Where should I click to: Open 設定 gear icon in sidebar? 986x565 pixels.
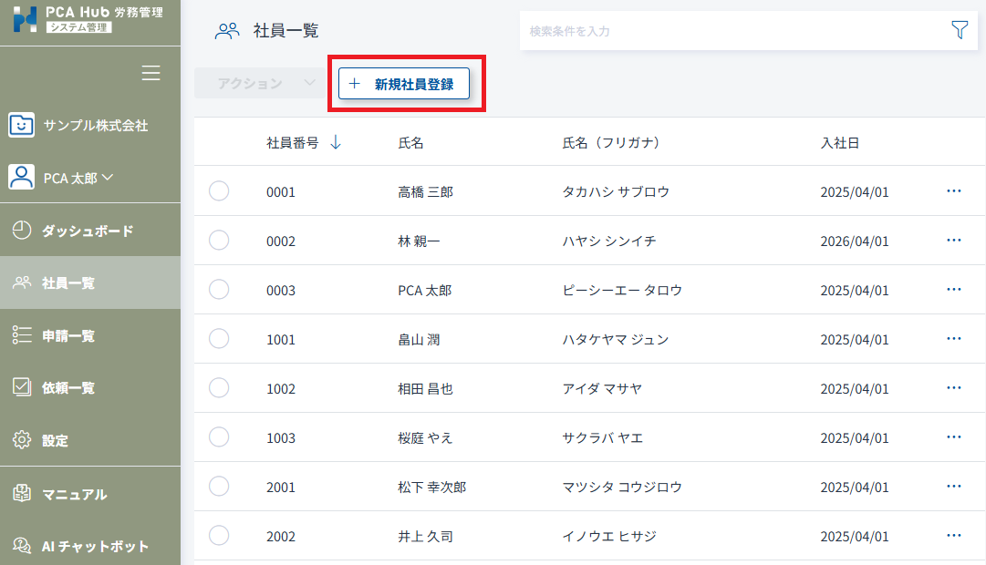tap(22, 440)
